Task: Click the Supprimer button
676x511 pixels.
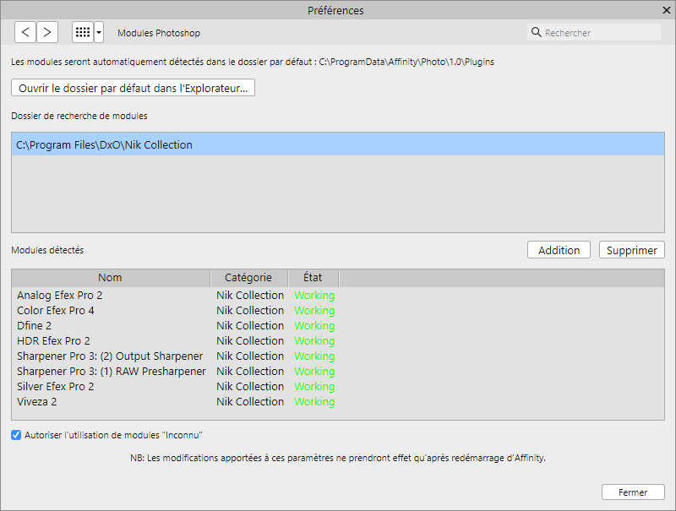Action: (631, 250)
